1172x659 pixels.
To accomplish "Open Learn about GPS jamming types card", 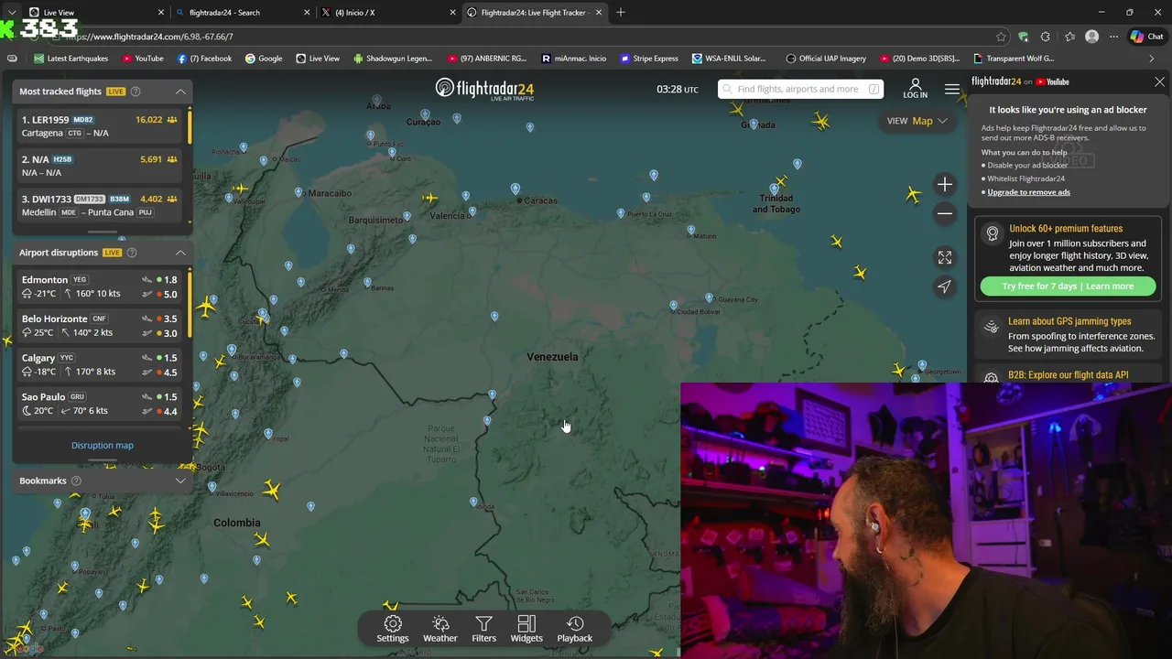I will [1069, 335].
